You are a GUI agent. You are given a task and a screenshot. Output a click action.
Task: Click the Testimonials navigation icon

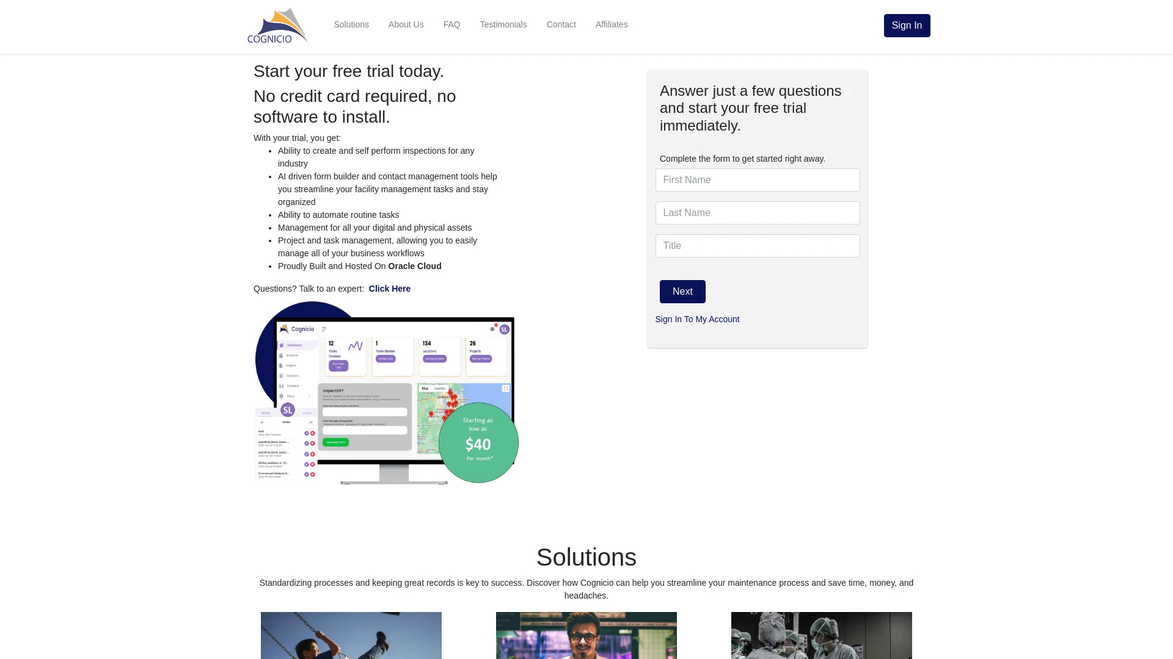click(x=503, y=24)
